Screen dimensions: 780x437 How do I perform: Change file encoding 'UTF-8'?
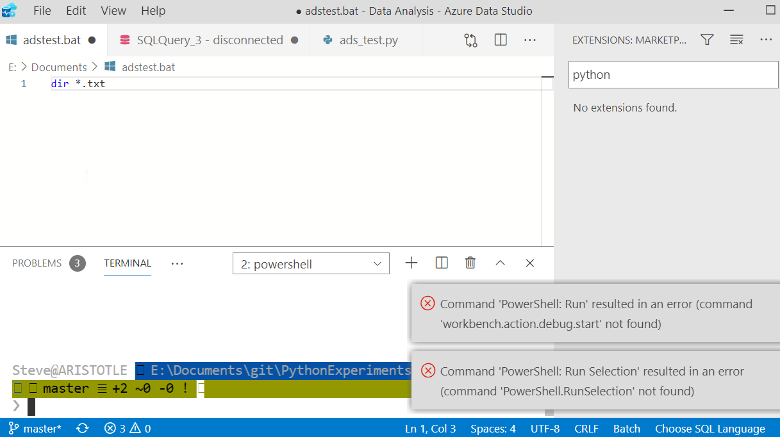(545, 429)
